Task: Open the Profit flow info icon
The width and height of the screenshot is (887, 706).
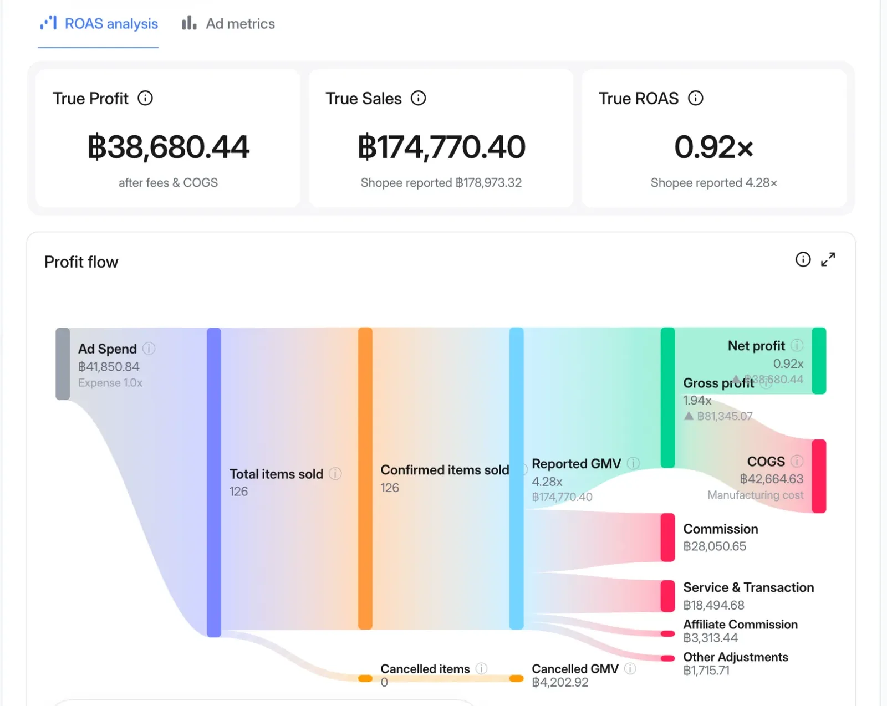Action: 803,259
